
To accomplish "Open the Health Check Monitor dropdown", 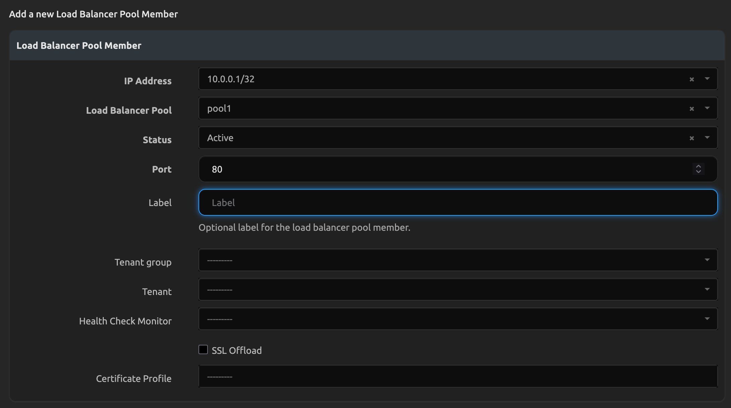I will (x=458, y=319).
